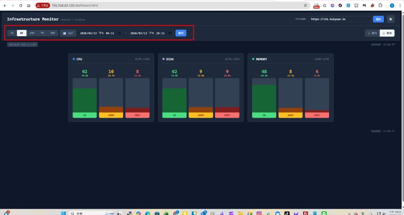Image resolution: width=404 pixels, height=215 pixels.
Task: Click CPU WARN count 10
Action: point(111,72)
